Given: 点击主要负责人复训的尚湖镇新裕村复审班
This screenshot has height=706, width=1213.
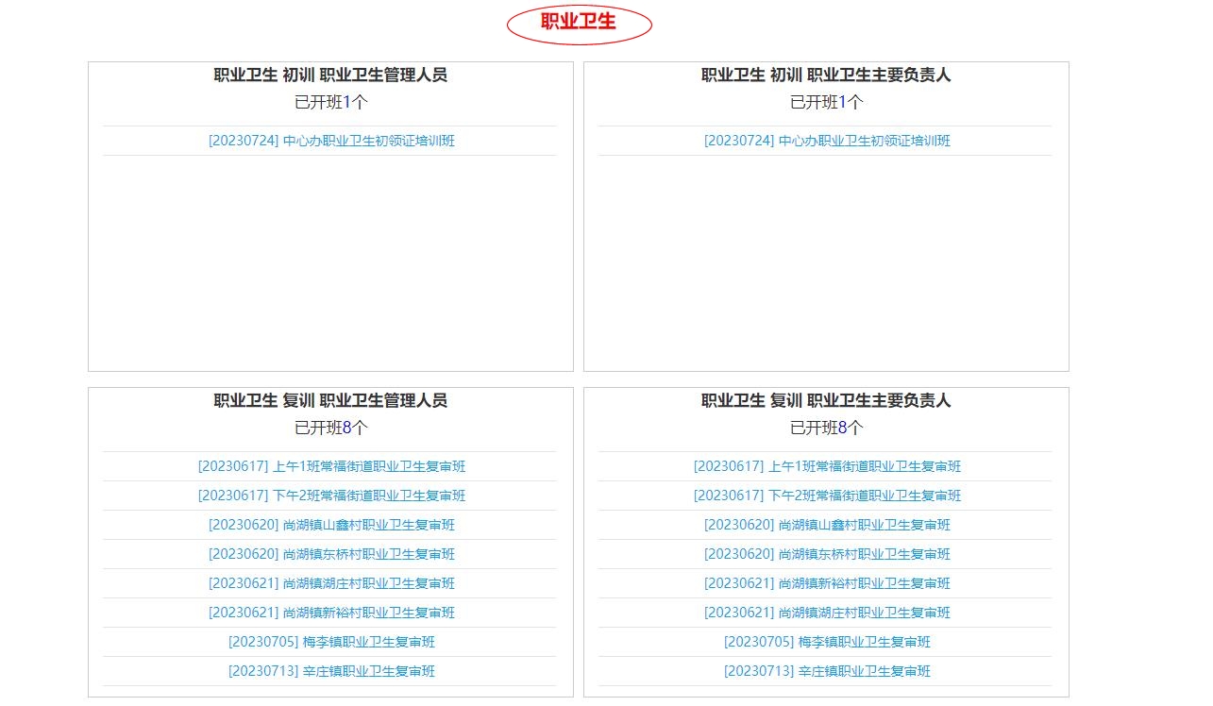Looking at the screenshot, I should pos(827,582).
